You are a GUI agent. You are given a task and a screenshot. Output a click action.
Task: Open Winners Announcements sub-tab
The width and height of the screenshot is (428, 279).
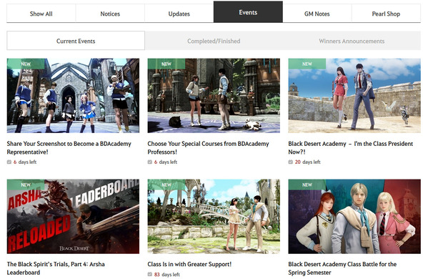(x=352, y=41)
